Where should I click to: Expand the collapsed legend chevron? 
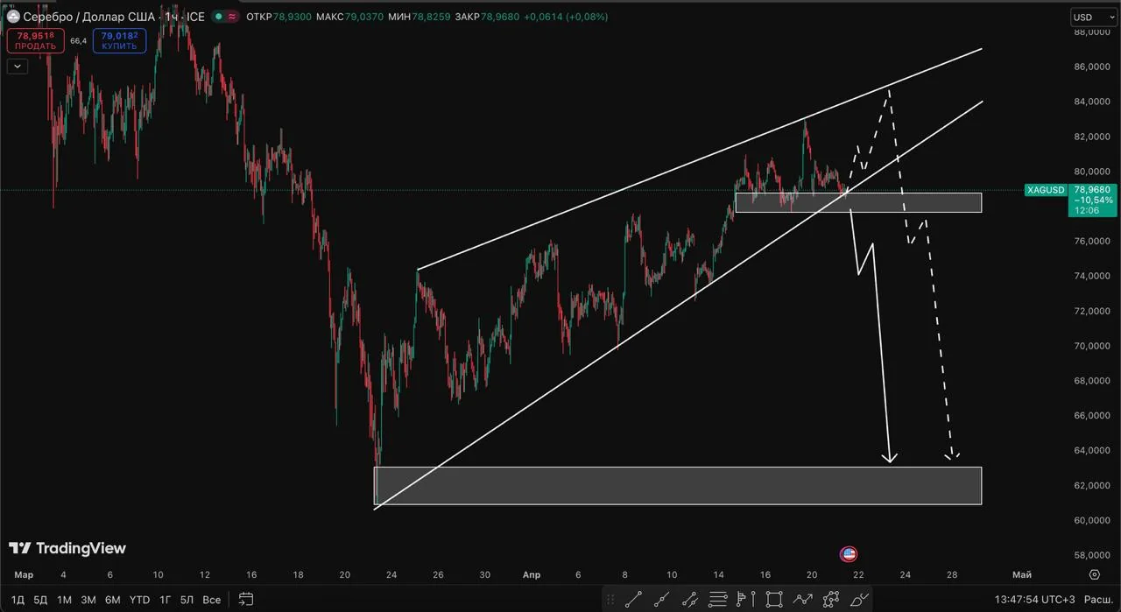[x=18, y=66]
